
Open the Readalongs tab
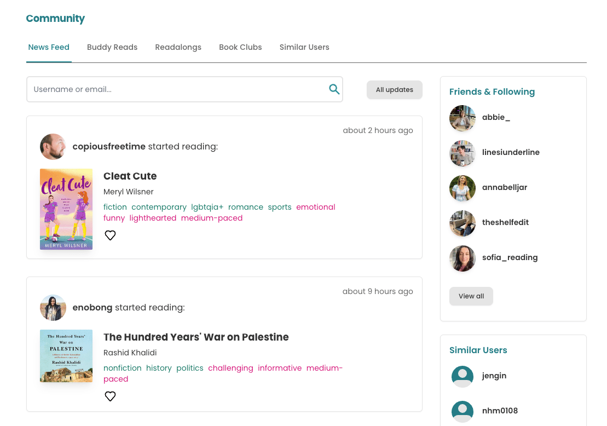tap(178, 47)
